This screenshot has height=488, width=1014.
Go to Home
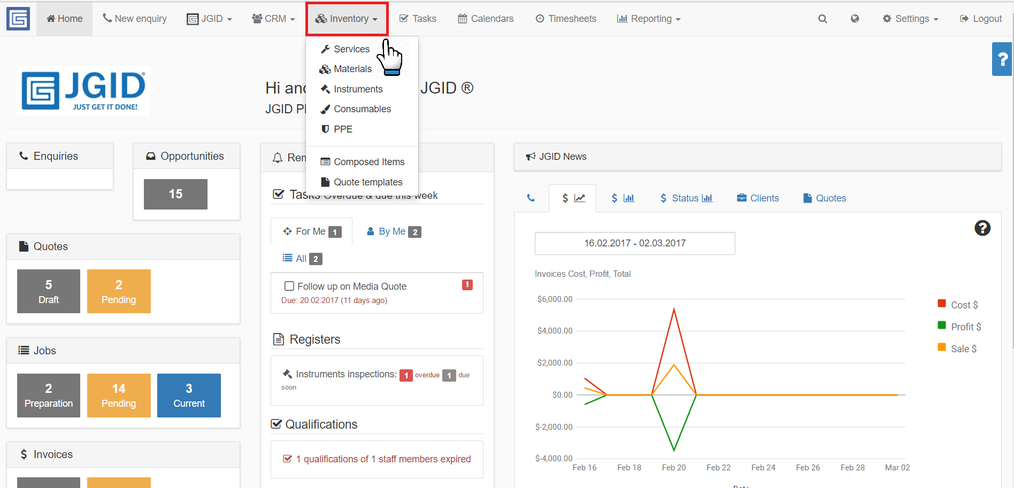pos(65,19)
